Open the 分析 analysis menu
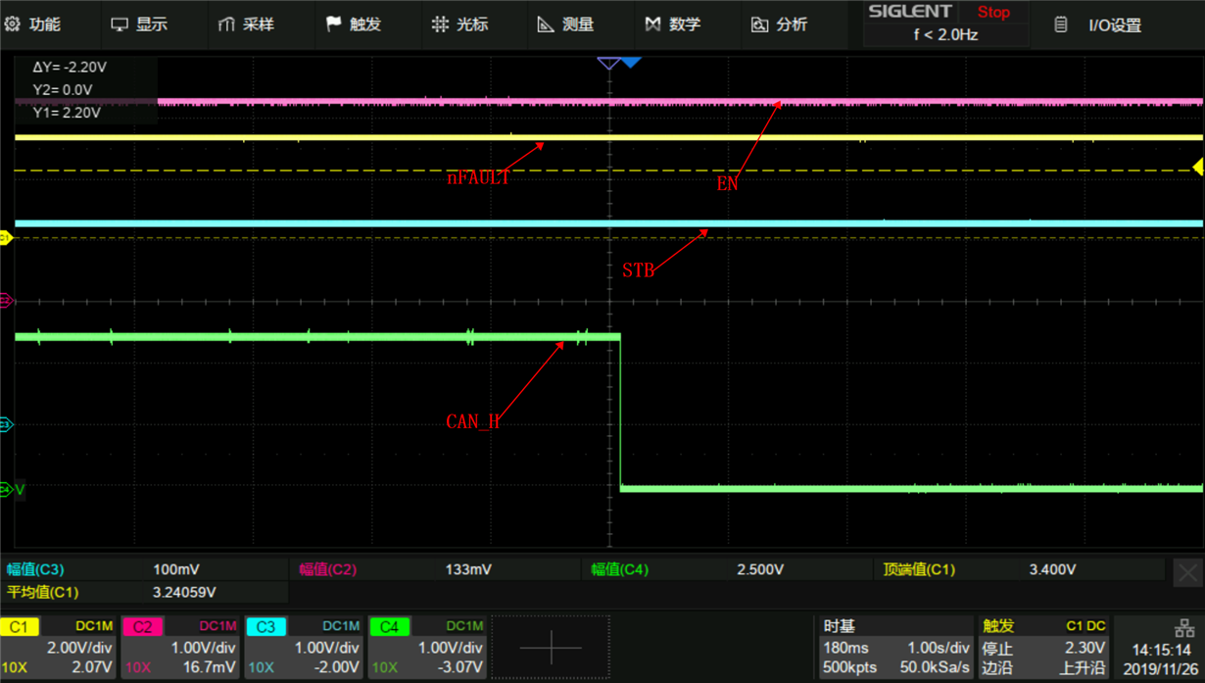1205x683 pixels. (779, 24)
